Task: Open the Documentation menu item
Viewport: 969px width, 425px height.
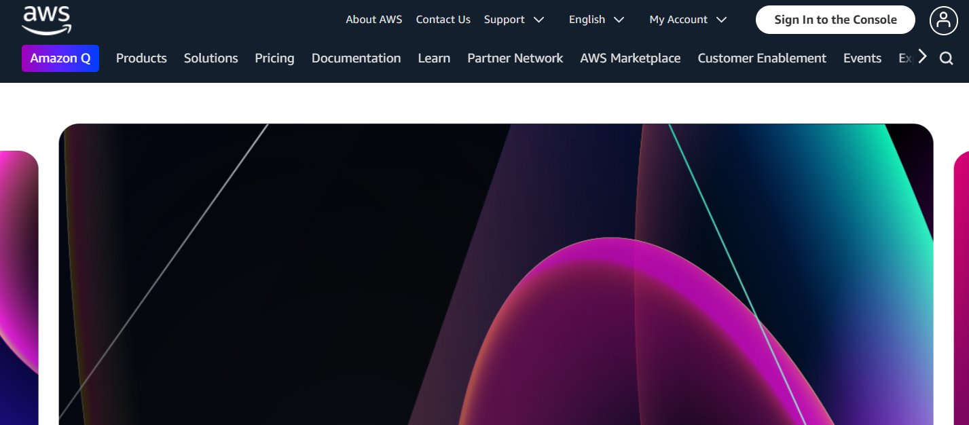Action: pyautogui.click(x=356, y=58)
